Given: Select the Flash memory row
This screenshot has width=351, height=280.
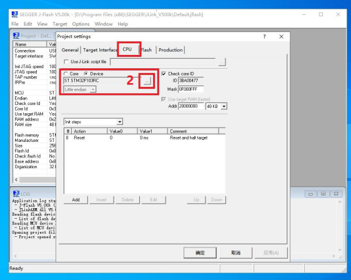Looking at the screenshot, I should [x=34, y=135].
